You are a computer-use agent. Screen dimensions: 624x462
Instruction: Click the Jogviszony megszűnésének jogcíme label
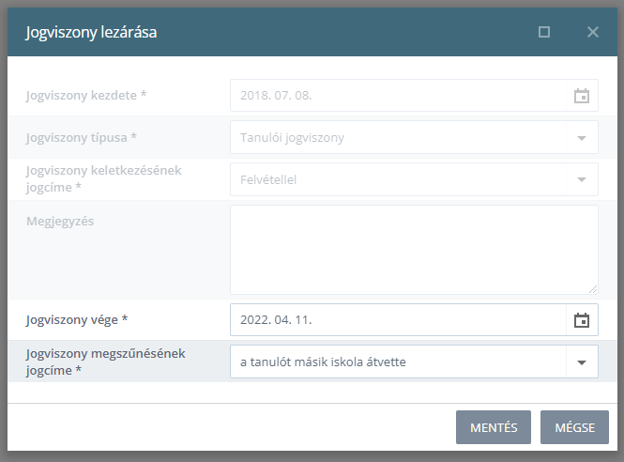coord(105,362)
